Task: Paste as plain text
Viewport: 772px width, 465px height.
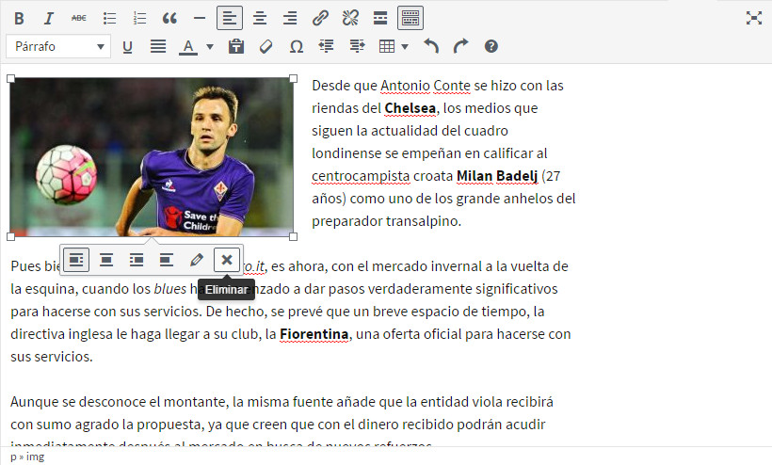Action: (x=236, y=47)
